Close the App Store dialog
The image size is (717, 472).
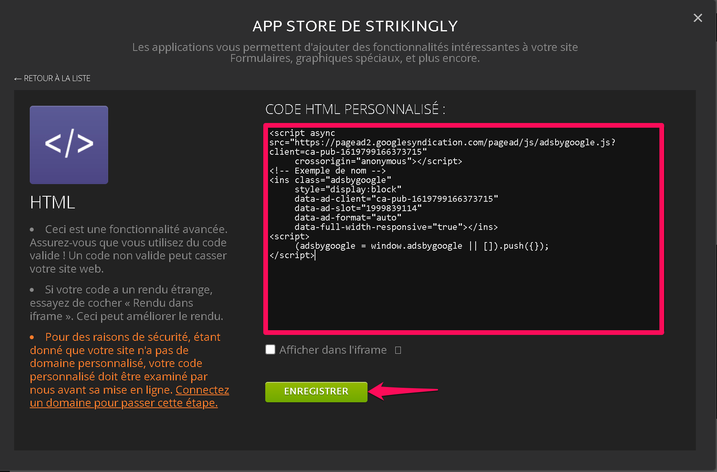697,18
